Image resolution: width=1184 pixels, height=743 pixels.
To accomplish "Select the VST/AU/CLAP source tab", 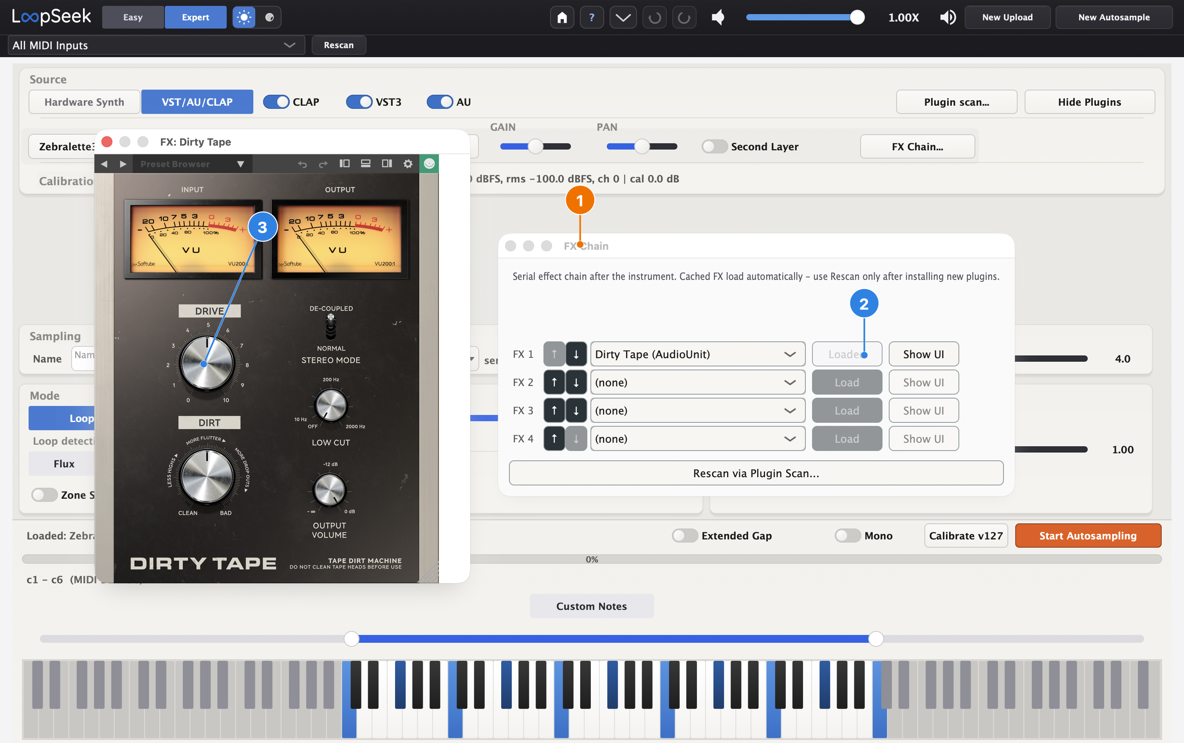I will [197, 102].
